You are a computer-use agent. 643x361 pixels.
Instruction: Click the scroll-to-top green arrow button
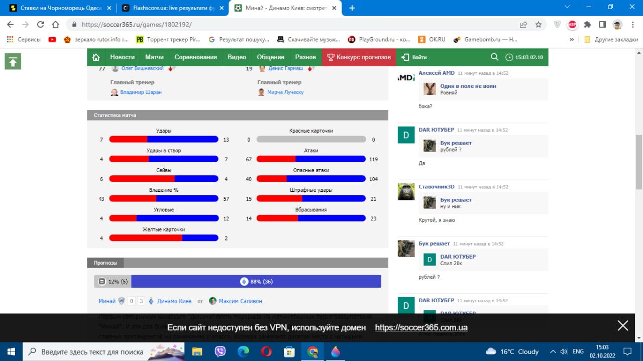coord(13,61)
